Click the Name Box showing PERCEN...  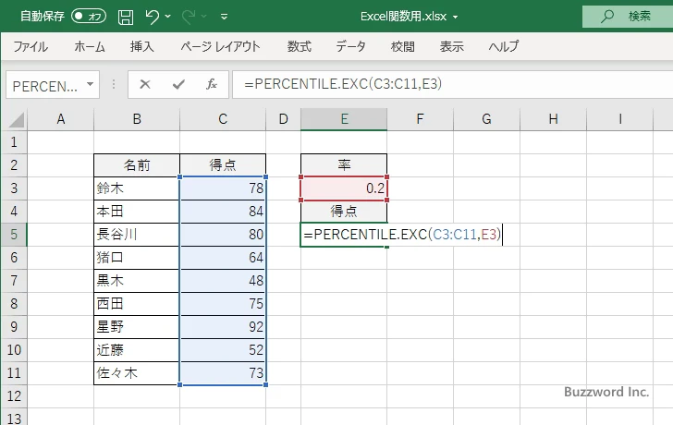[46, 86]
